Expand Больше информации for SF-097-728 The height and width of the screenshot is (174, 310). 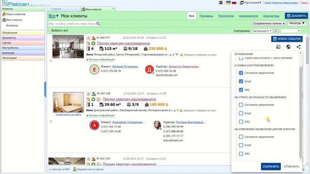point(100,115)
